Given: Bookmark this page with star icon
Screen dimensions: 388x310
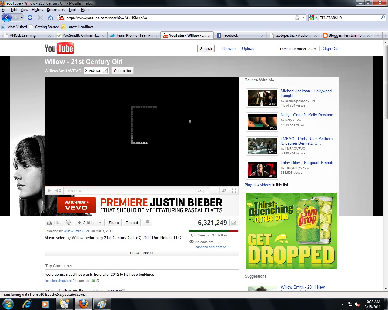Looking at the screenshot, I should [x=297, y=18].
